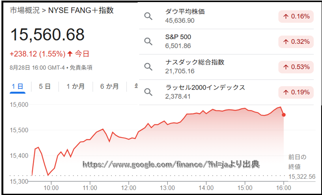This screenshot has height=195, width=322.
Task: Click the 0.53% badge for Nasdaq
Action: coord(296,67)
